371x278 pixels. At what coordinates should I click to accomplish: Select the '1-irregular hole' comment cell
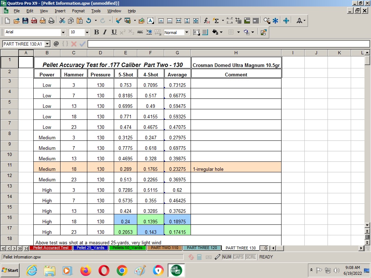(236, 167)
